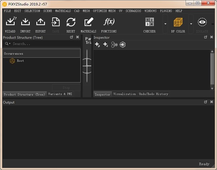Open the SCENE menu

coord(48,11)
